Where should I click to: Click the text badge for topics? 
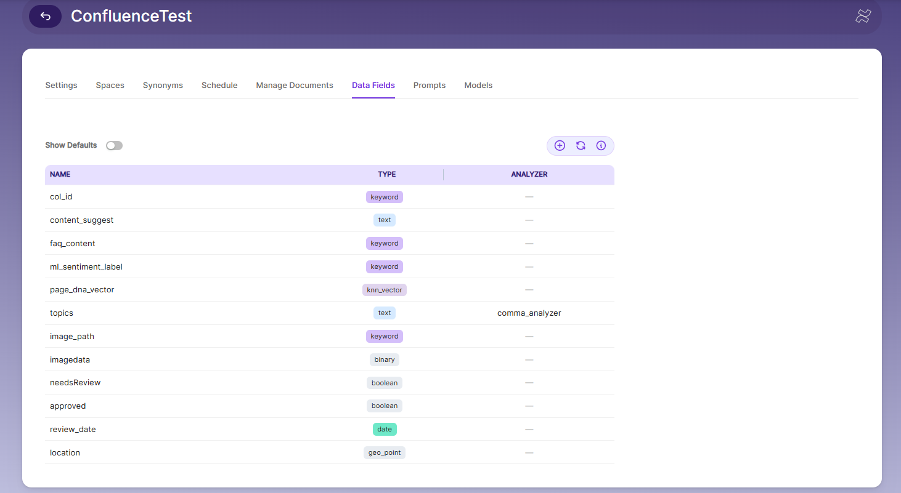(385, 313)
